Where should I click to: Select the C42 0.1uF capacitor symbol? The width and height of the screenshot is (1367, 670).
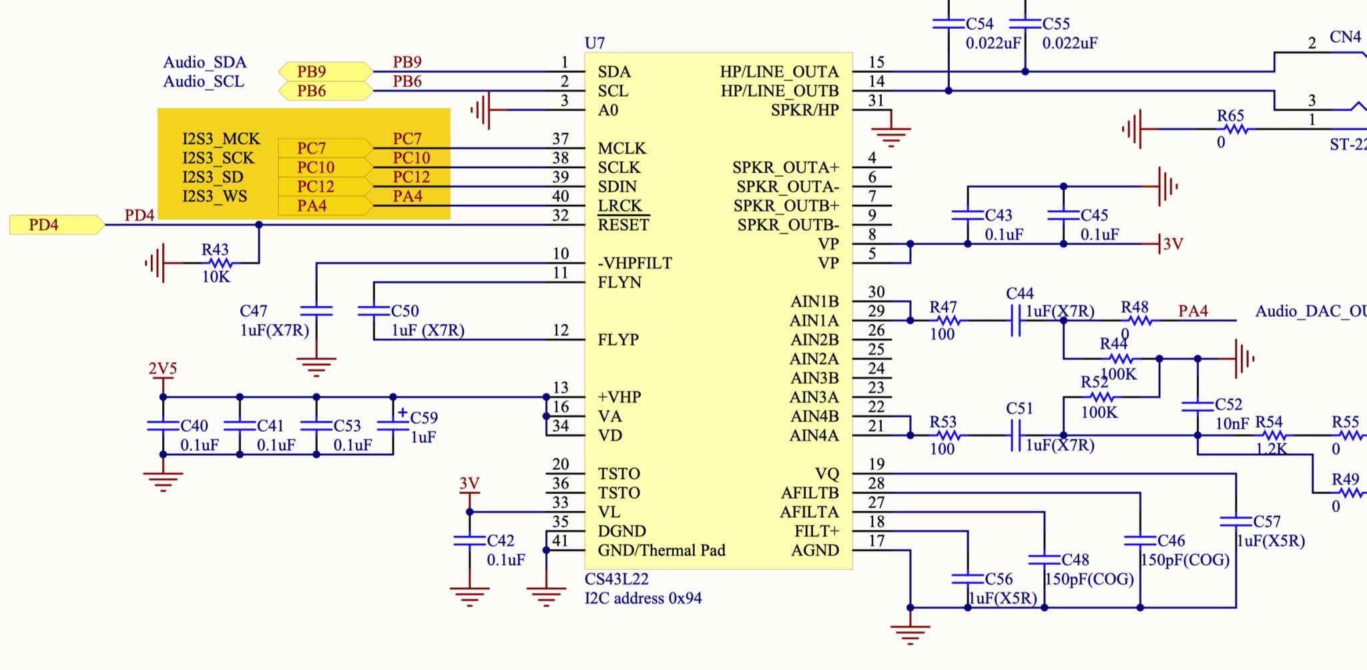pyautogui.click(x=470, y=541)
